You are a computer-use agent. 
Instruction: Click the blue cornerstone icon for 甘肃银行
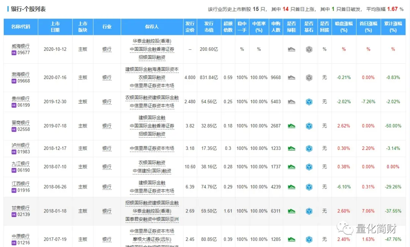tap(309, 211)
